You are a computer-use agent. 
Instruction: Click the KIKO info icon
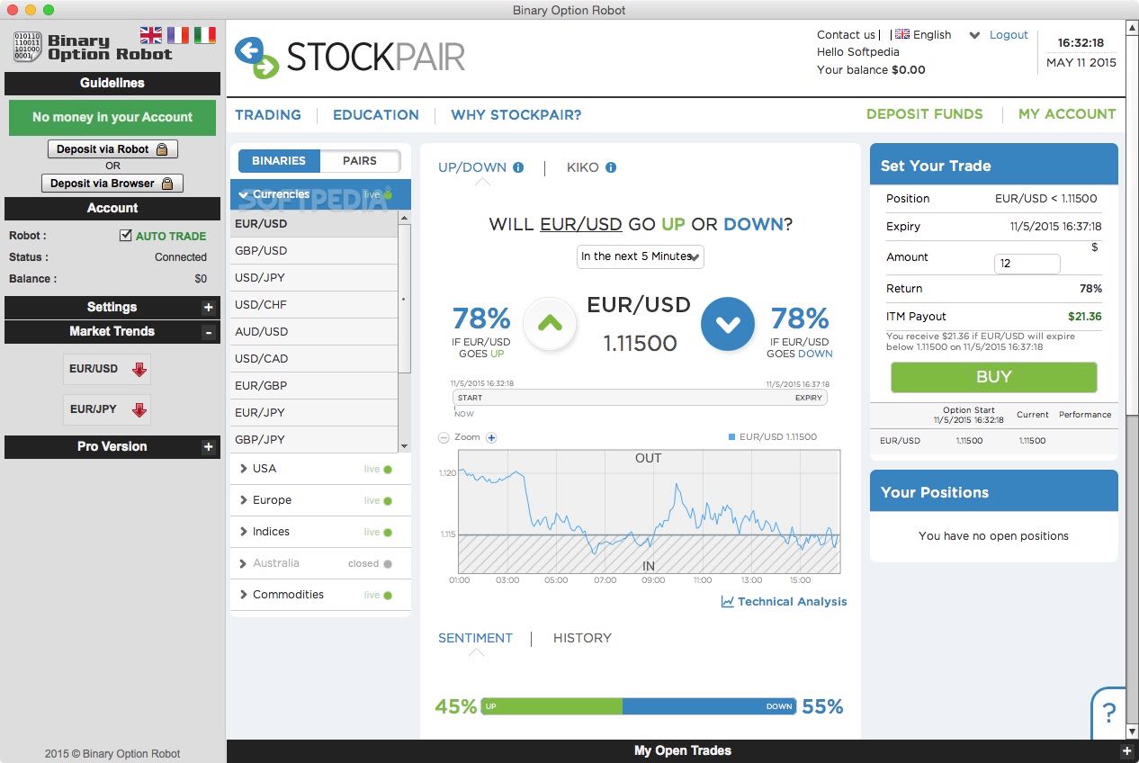click(611, 167)
